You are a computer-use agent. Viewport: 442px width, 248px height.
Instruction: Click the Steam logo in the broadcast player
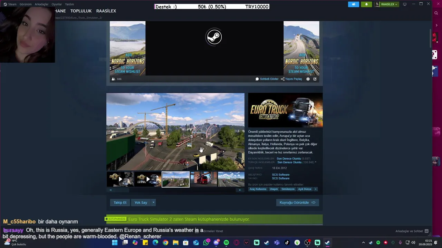[214, 37]
